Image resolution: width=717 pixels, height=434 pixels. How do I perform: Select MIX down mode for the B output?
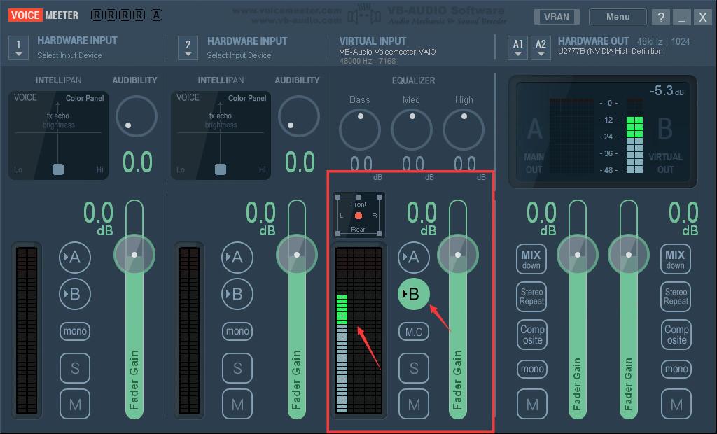676,259
